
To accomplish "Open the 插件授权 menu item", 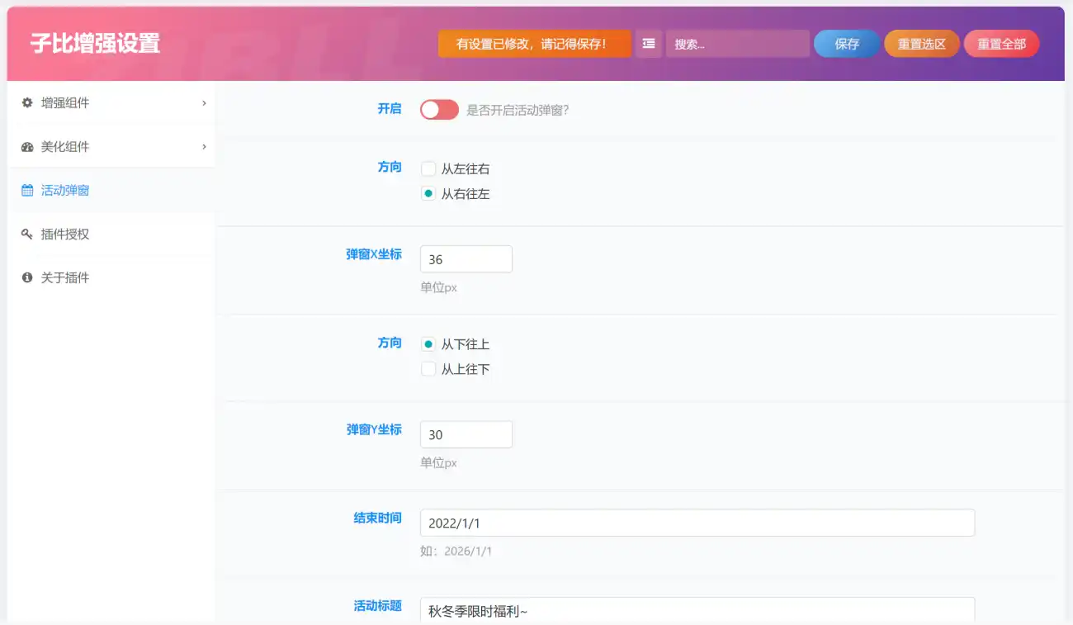I will point(65,234).
